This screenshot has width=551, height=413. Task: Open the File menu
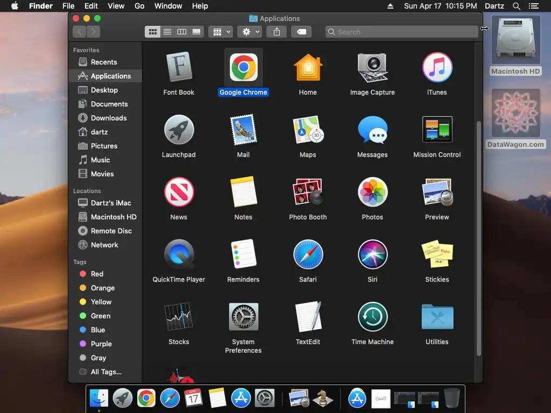tap(68, 6)
